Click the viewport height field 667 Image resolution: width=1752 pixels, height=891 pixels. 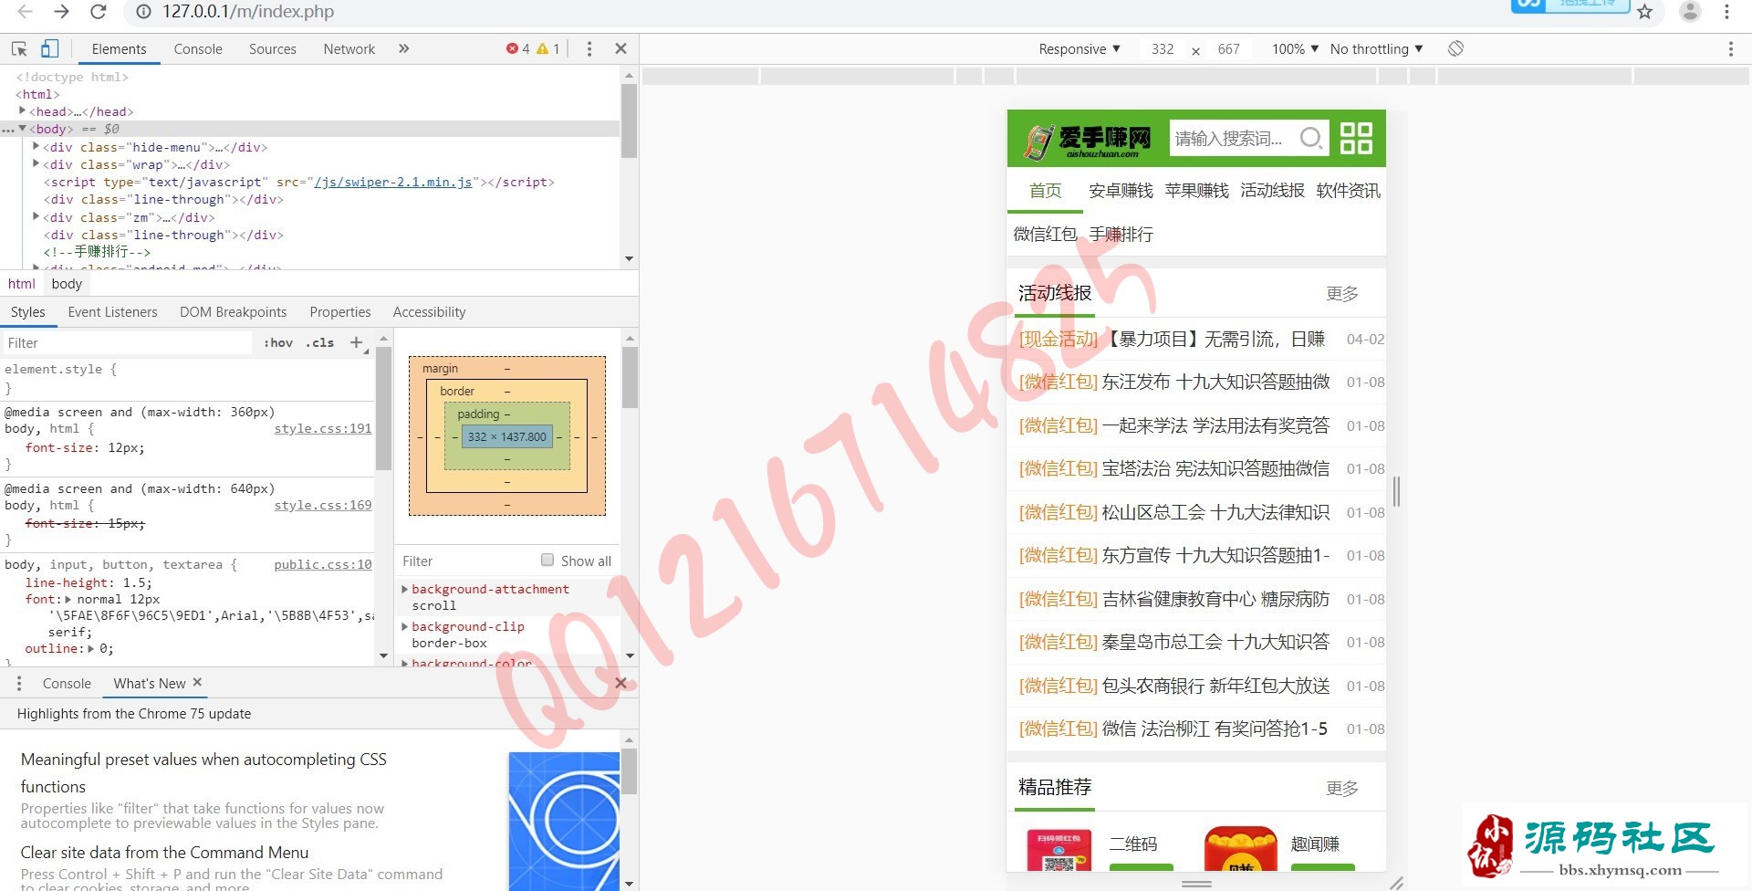(1229, 49)
